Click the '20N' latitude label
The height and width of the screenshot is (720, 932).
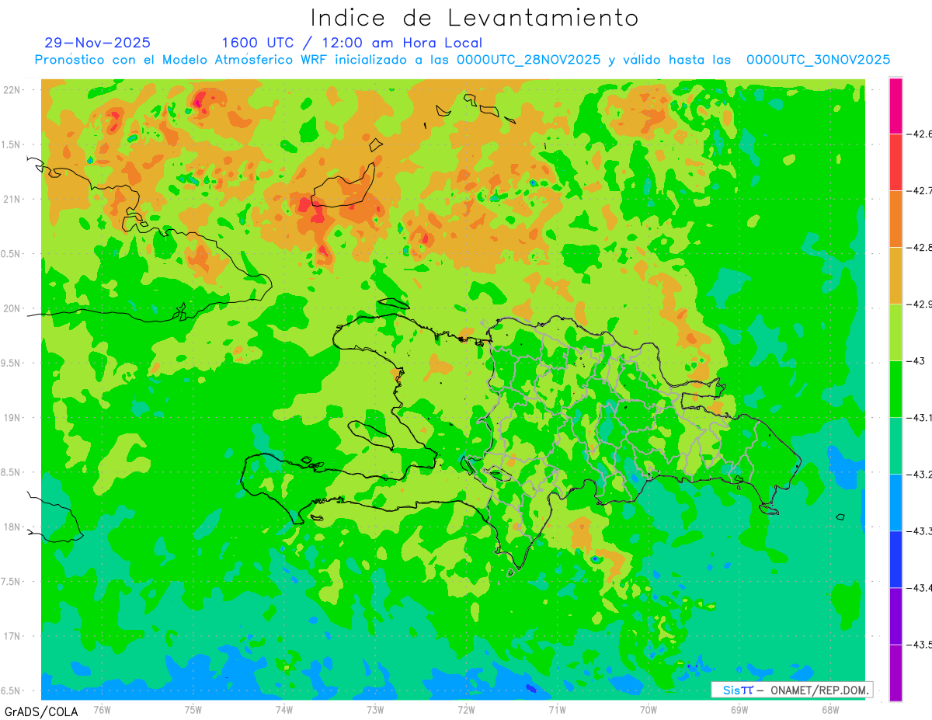click(x=12, y=308)
